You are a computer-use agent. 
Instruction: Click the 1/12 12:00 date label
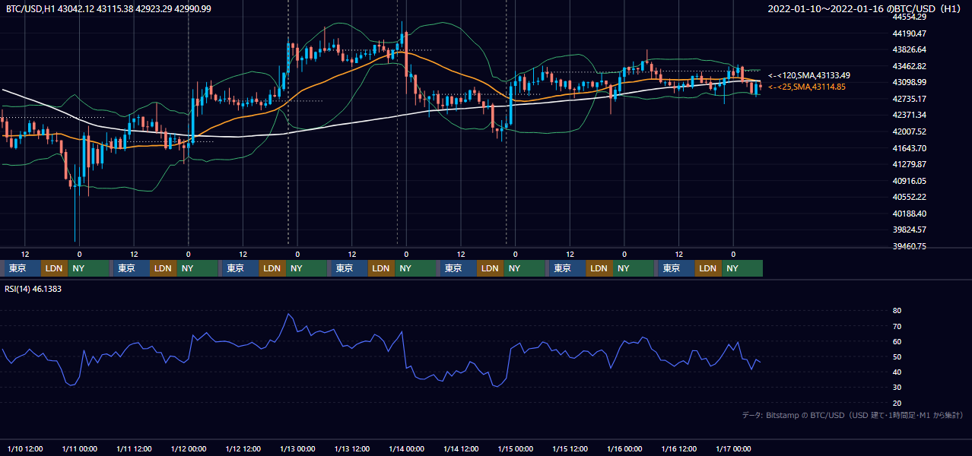click(243, 448)
